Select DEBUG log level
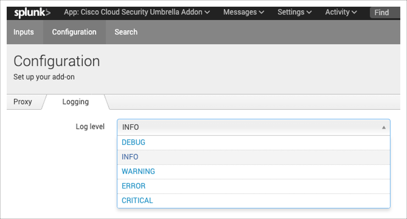 coord(133,142)
